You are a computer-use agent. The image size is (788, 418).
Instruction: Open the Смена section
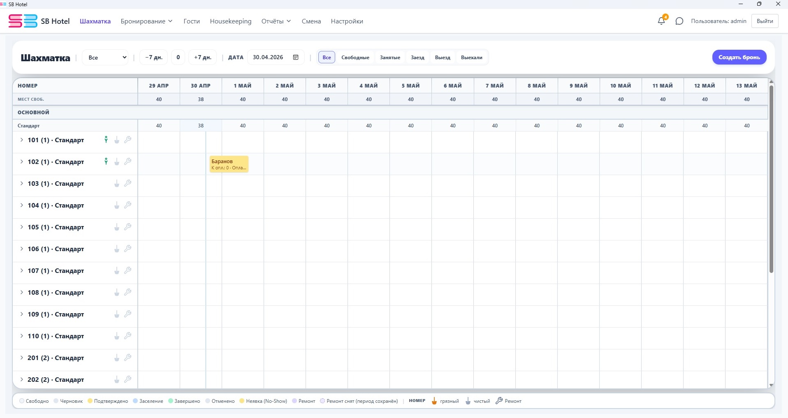coord(311,21)
